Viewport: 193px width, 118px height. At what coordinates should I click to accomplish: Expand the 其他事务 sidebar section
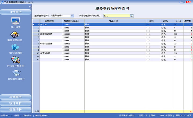(x=16, y=97)
